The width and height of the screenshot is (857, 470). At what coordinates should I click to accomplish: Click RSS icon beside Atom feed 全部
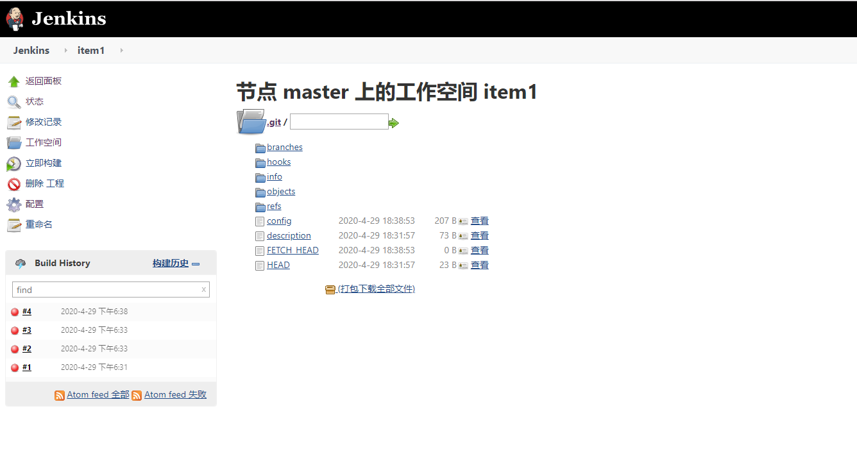pyautogui.click(x=60, y=396)
